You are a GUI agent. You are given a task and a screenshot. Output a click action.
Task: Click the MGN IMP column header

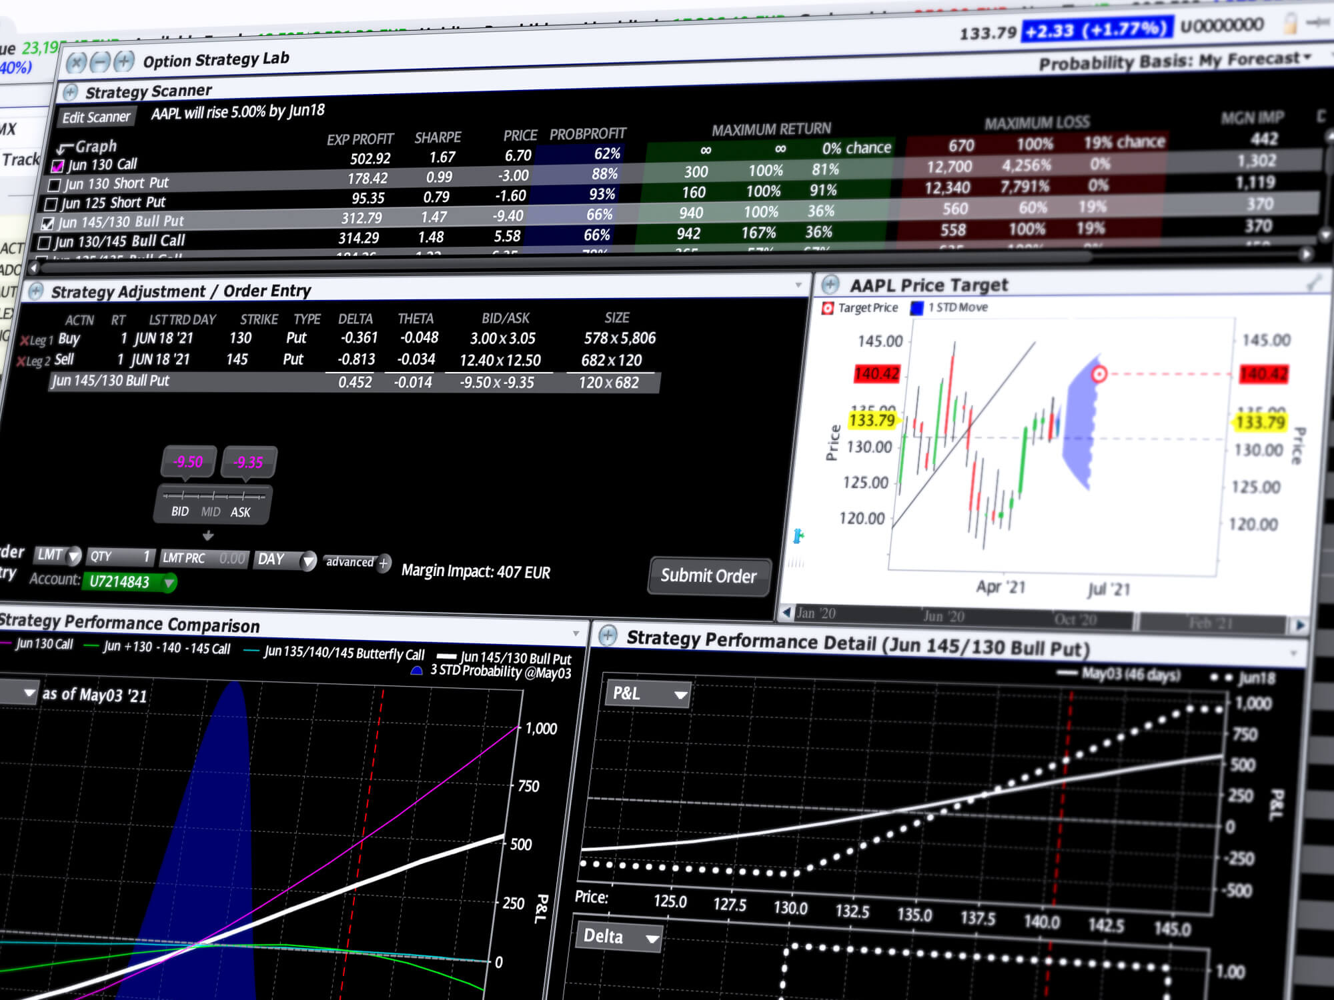point(1252,118)
